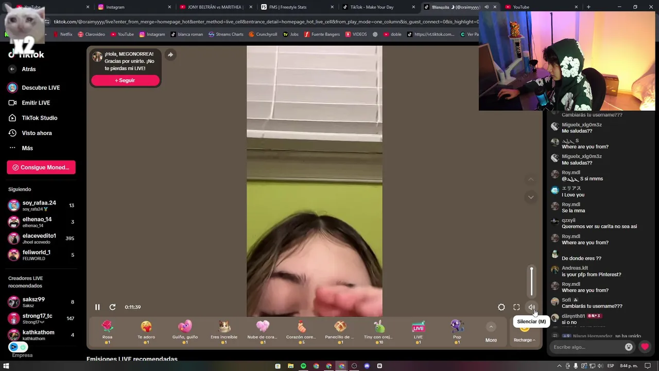Send the Eres increíble gift
Viewport: 659px width, 371px height.
click(x=224, y=332)
